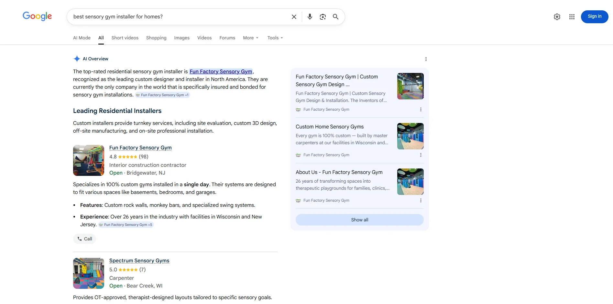Open the Forums tab

[227, 38]
